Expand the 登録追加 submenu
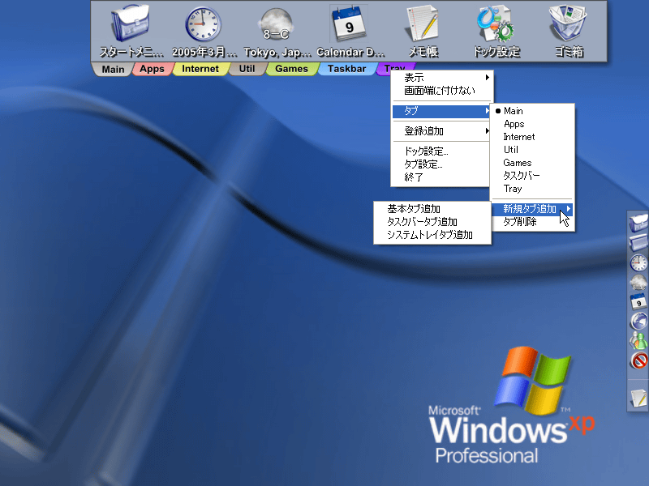Image resolution: width=649 pixels, height=486 pixels. (441, 131)
